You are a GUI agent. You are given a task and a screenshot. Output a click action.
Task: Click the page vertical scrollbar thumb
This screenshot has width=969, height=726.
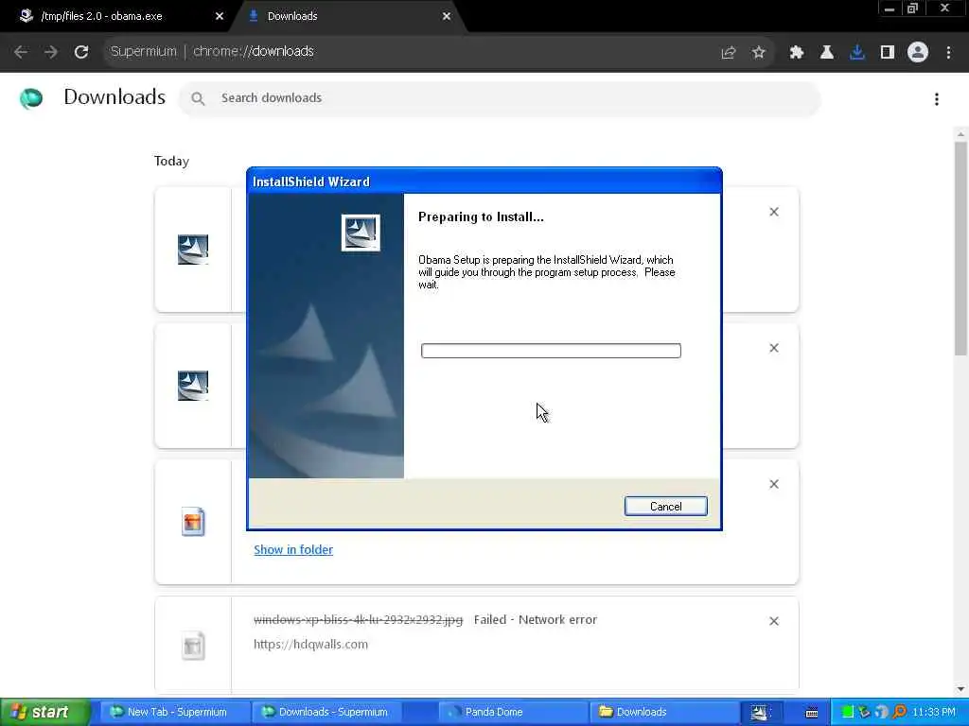click(960, 249)
